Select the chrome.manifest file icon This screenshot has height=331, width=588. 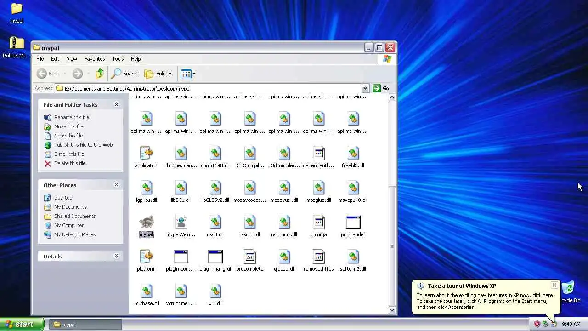click(181, 154)
